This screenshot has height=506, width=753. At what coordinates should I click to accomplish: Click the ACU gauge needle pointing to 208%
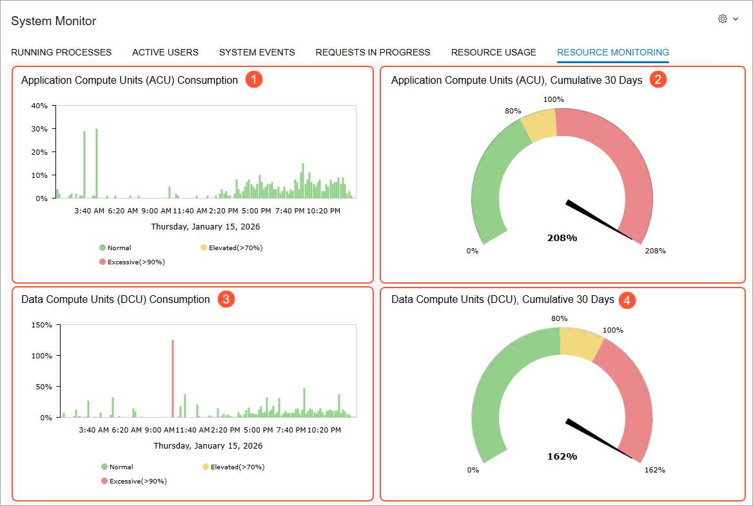pyautogui.click(x=599, y=219)
